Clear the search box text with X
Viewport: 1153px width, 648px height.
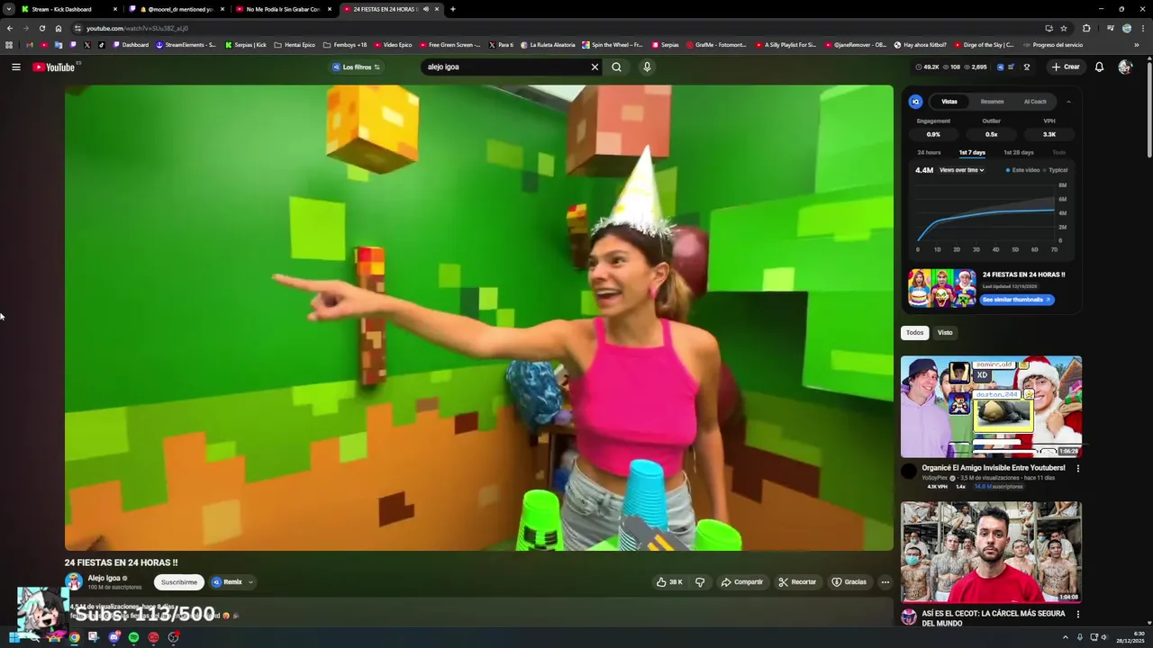[x=595, y=67]
